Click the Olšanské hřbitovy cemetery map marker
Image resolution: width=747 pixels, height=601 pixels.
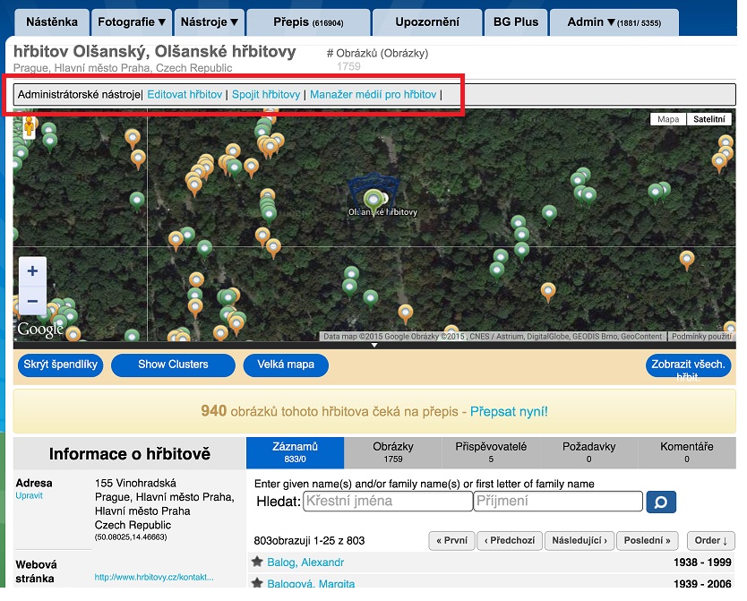tap(373, 198)
